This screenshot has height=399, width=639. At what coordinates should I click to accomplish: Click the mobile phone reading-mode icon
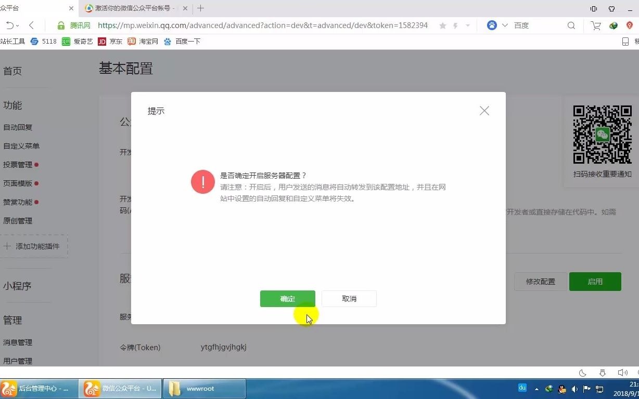point(593,8)
